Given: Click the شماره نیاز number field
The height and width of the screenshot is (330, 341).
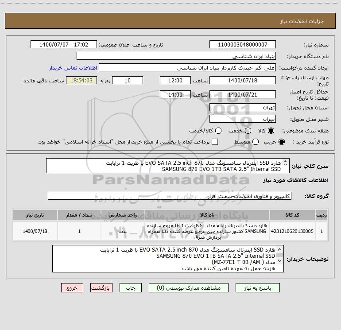Looking at the screenshot, I should click(243, 45).
